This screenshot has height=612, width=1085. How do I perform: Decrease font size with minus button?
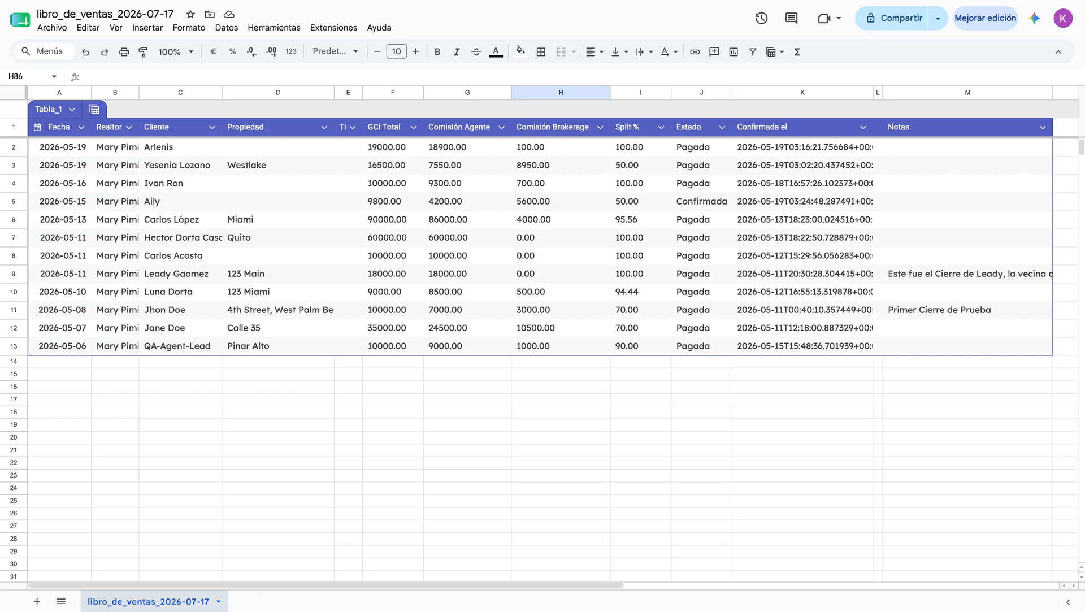click(x=376, y=51)
